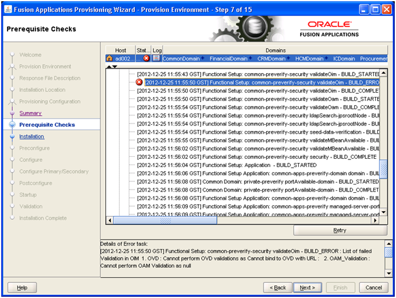Select 11:56:08 portAvailable-domain BUILD_COMPLETE row
The height and width of the screenshot is (298, 396).
click(258, 190)
